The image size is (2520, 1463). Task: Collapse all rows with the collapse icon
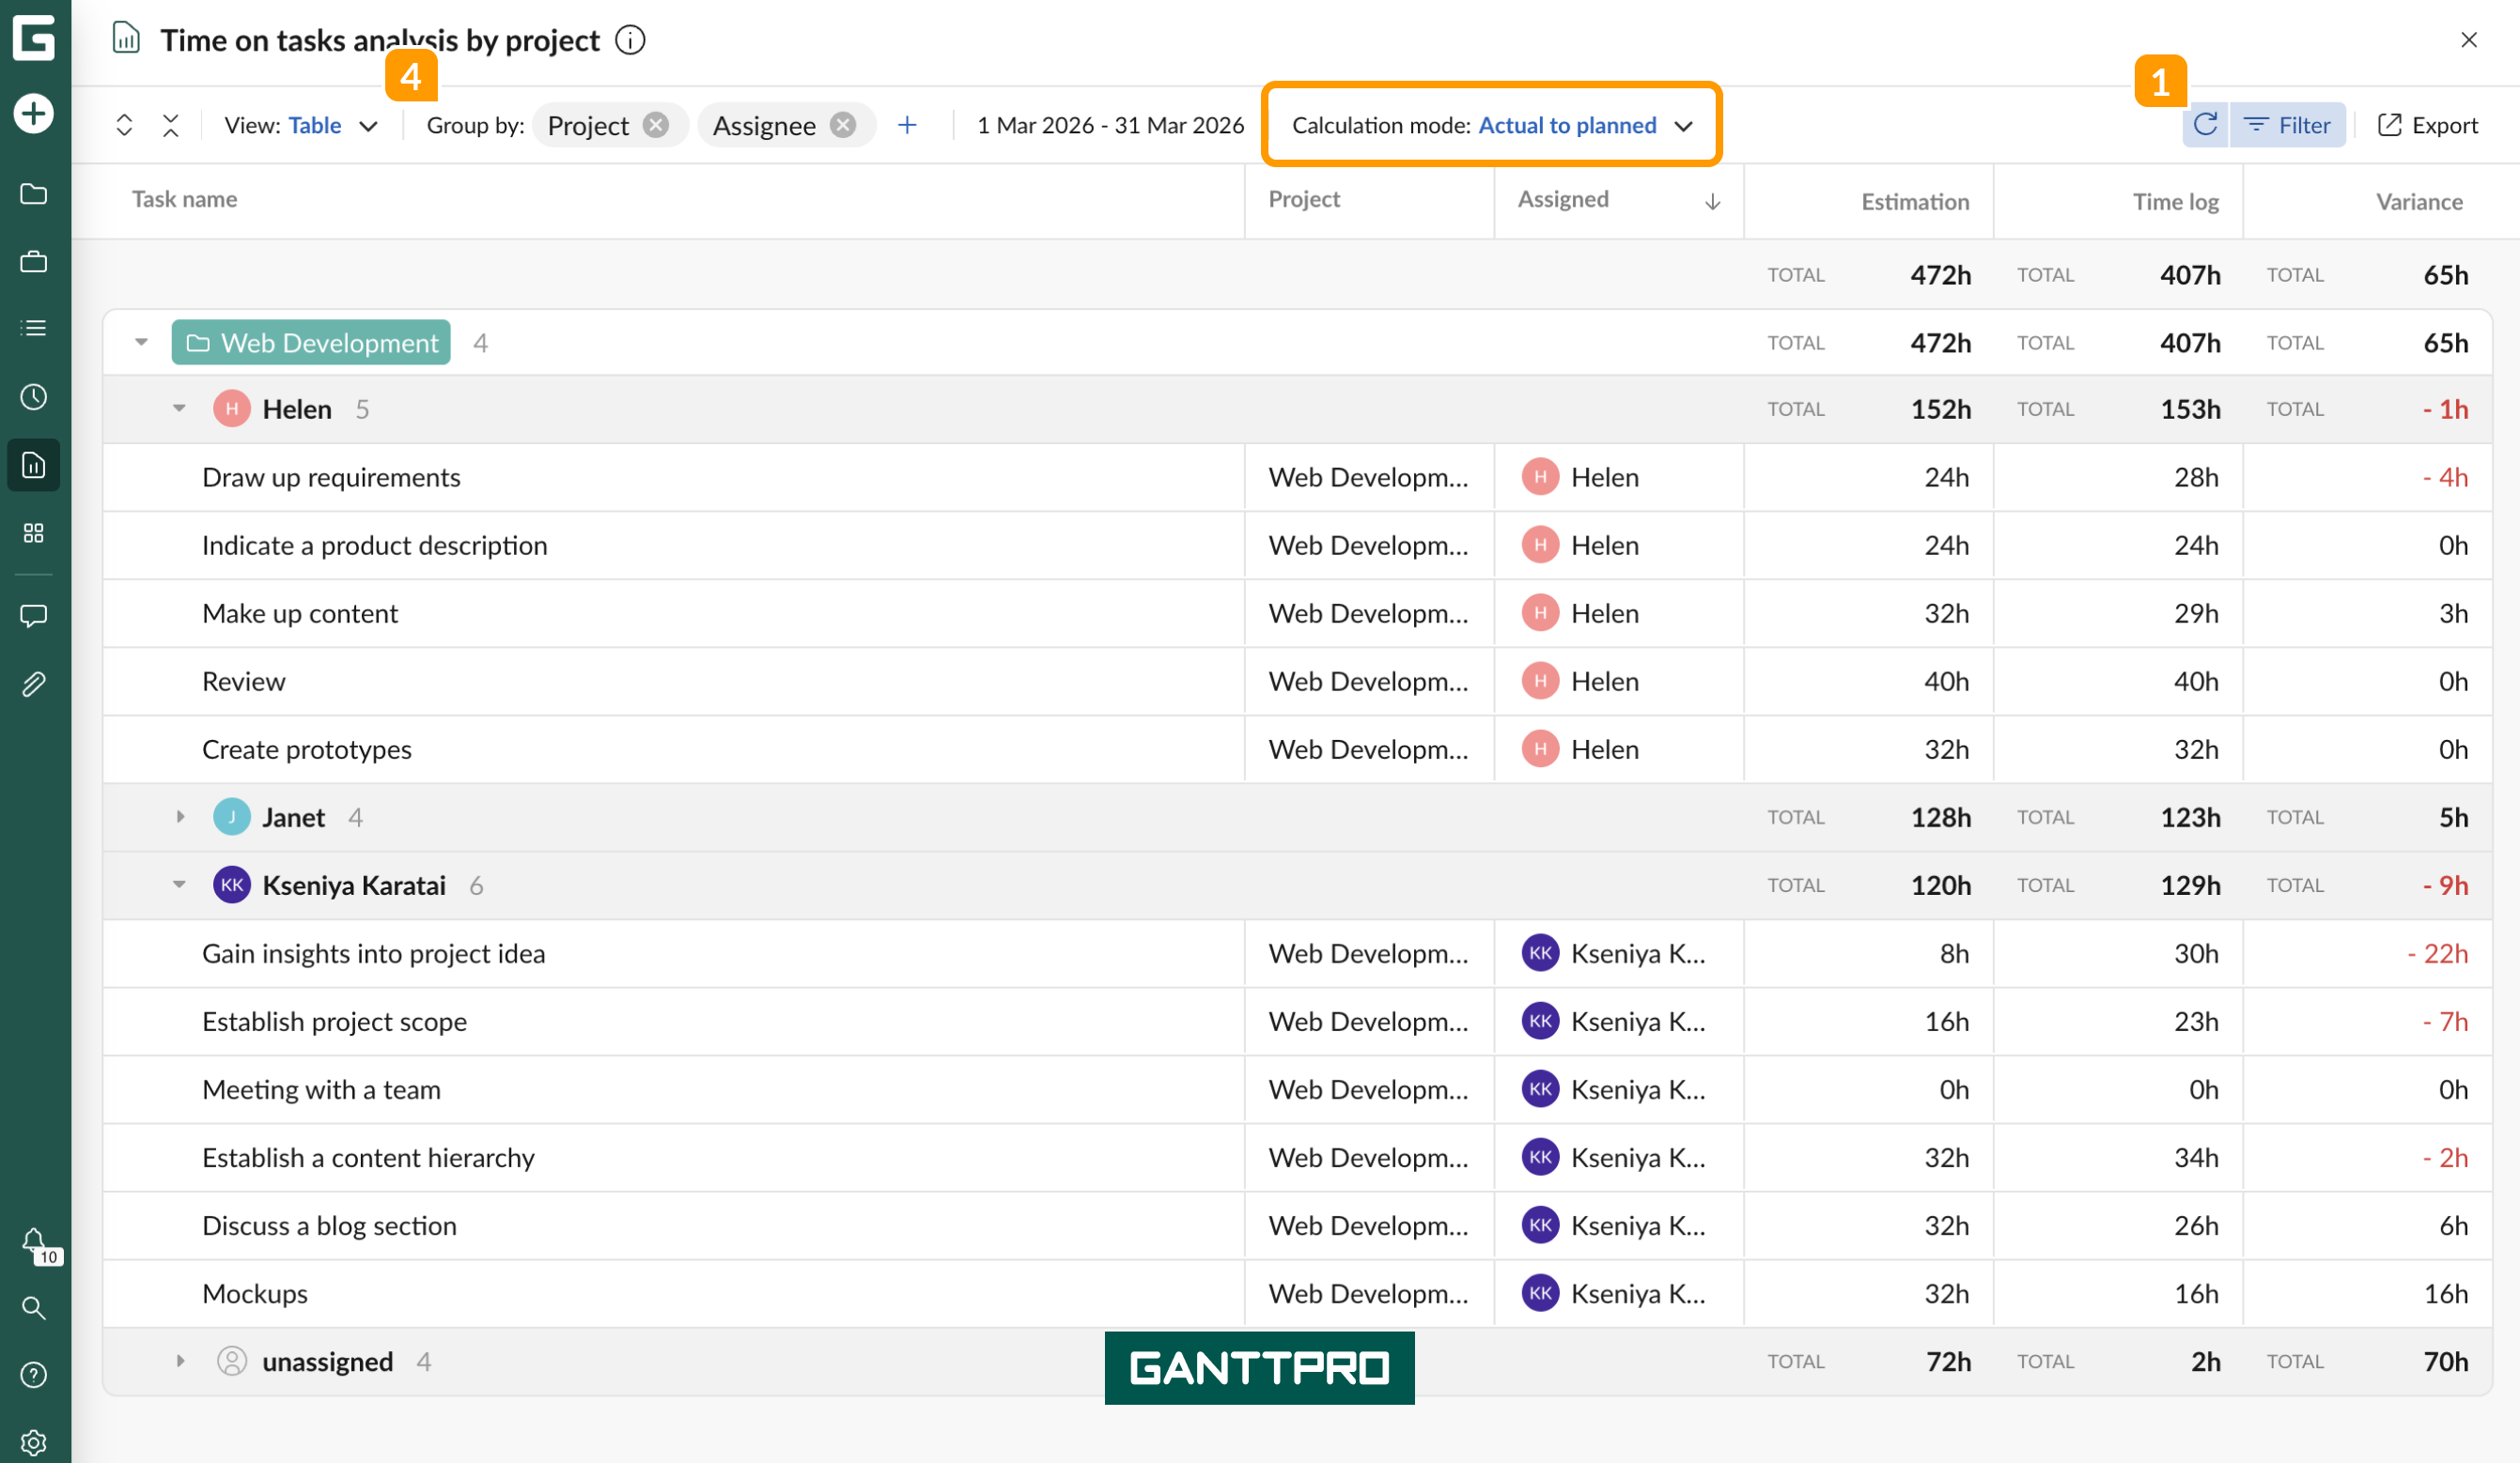[170, 125]
